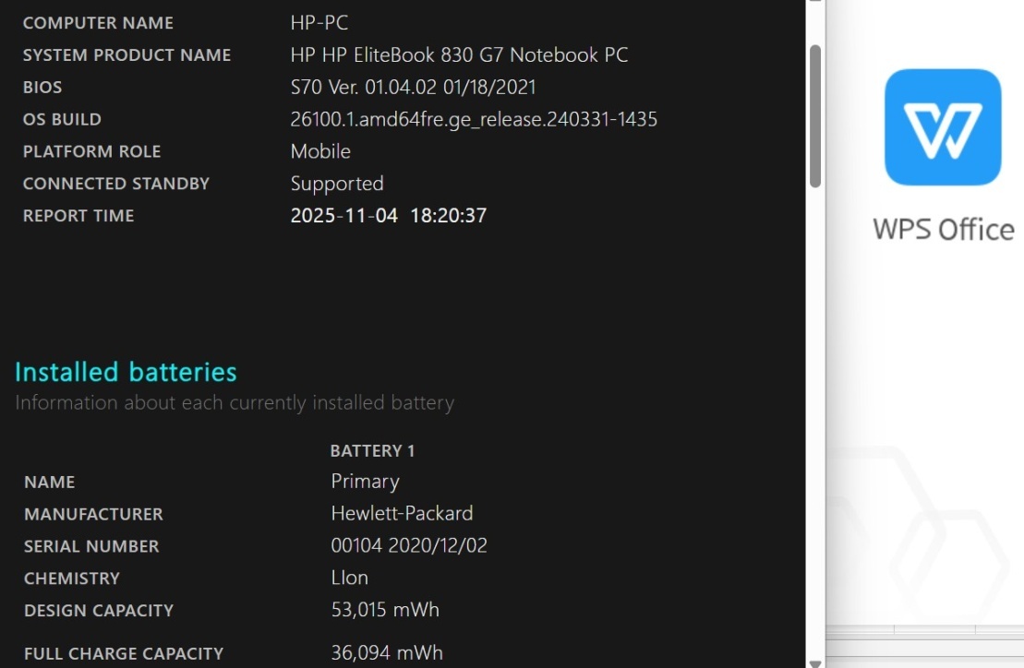
Task: Click the Connected Standby Supported value
Action: (x=337, y=184)
